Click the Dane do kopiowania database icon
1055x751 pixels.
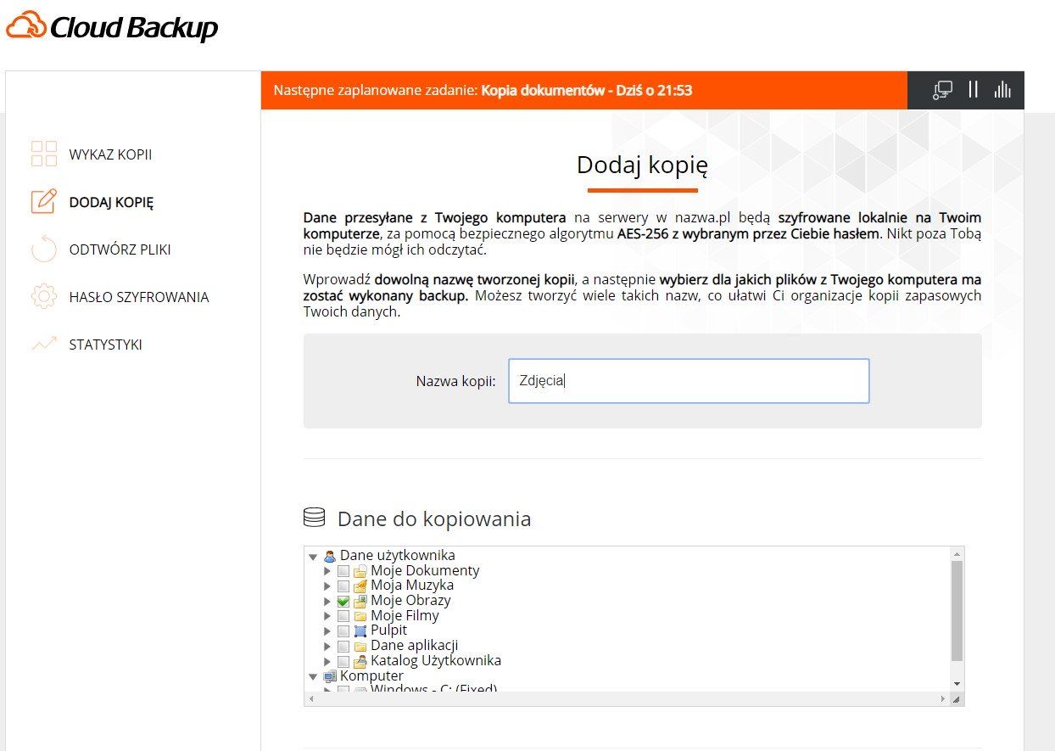point(314,517)
